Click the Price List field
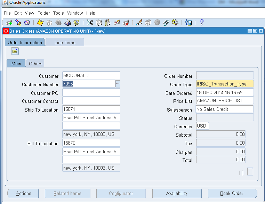265x204 pixels. click(225, 101)
